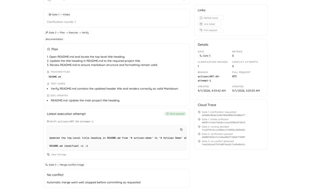This screenshot has height=194, width=311.
Task: Click the Gate 3 — Merge-conflict triage badge
Action: (x=65, y=164)
